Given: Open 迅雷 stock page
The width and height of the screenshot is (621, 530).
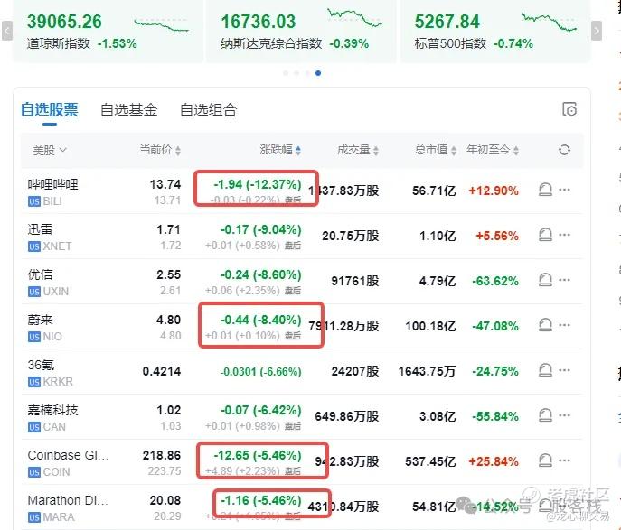Looking at the screenshot, I should click(40, 229).
